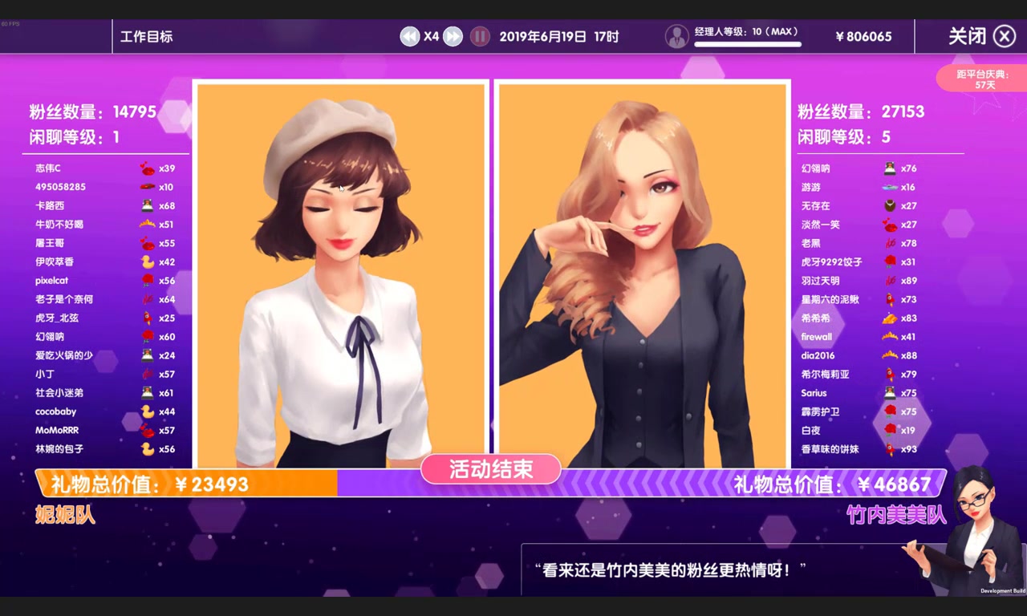The width and height of the screenshot is (1027, 616).
Task: Click the 关闭 close button
Action: coord(981,36)
